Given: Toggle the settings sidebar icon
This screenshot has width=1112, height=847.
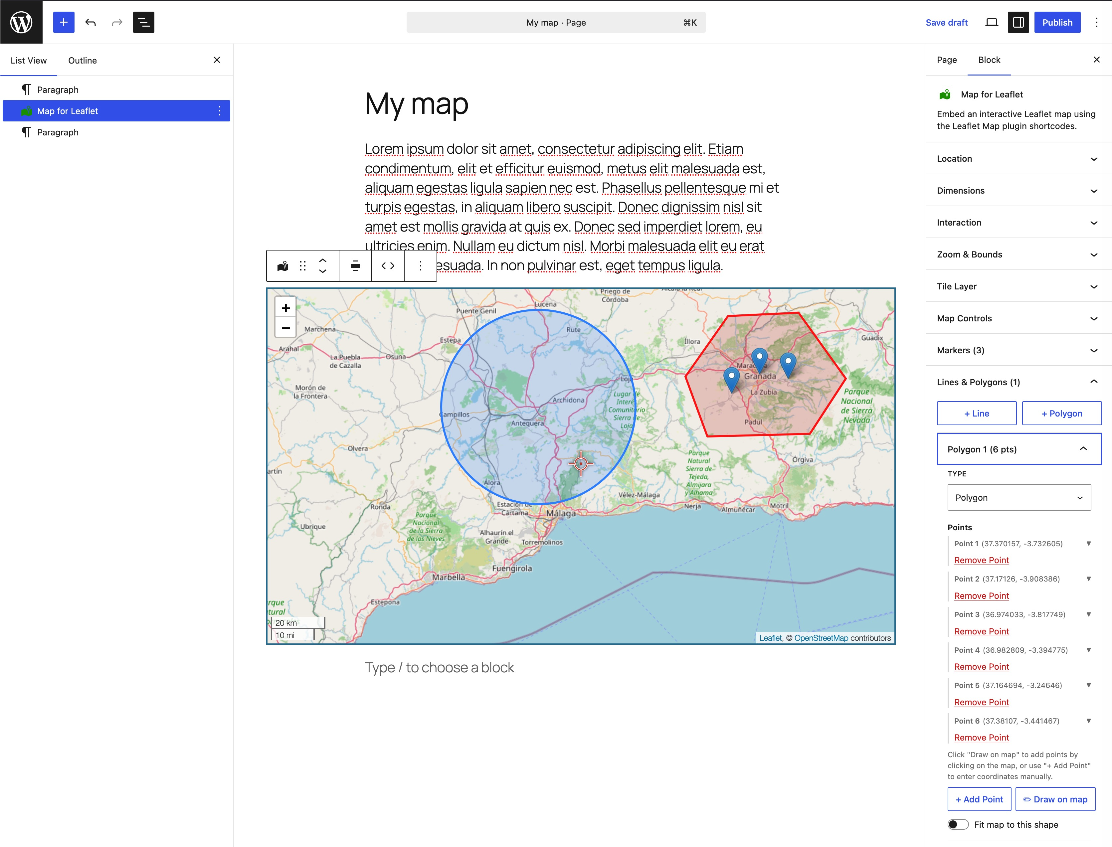Looking at the screenshot, I should point(1018,22).
